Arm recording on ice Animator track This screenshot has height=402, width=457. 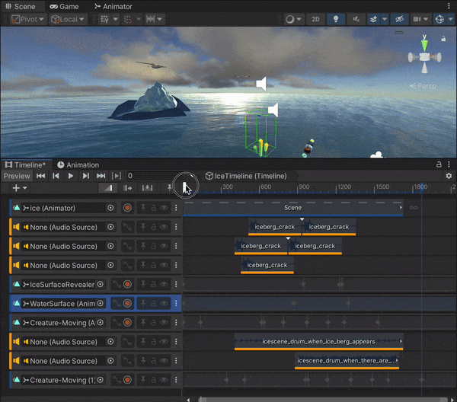point(128,207)
